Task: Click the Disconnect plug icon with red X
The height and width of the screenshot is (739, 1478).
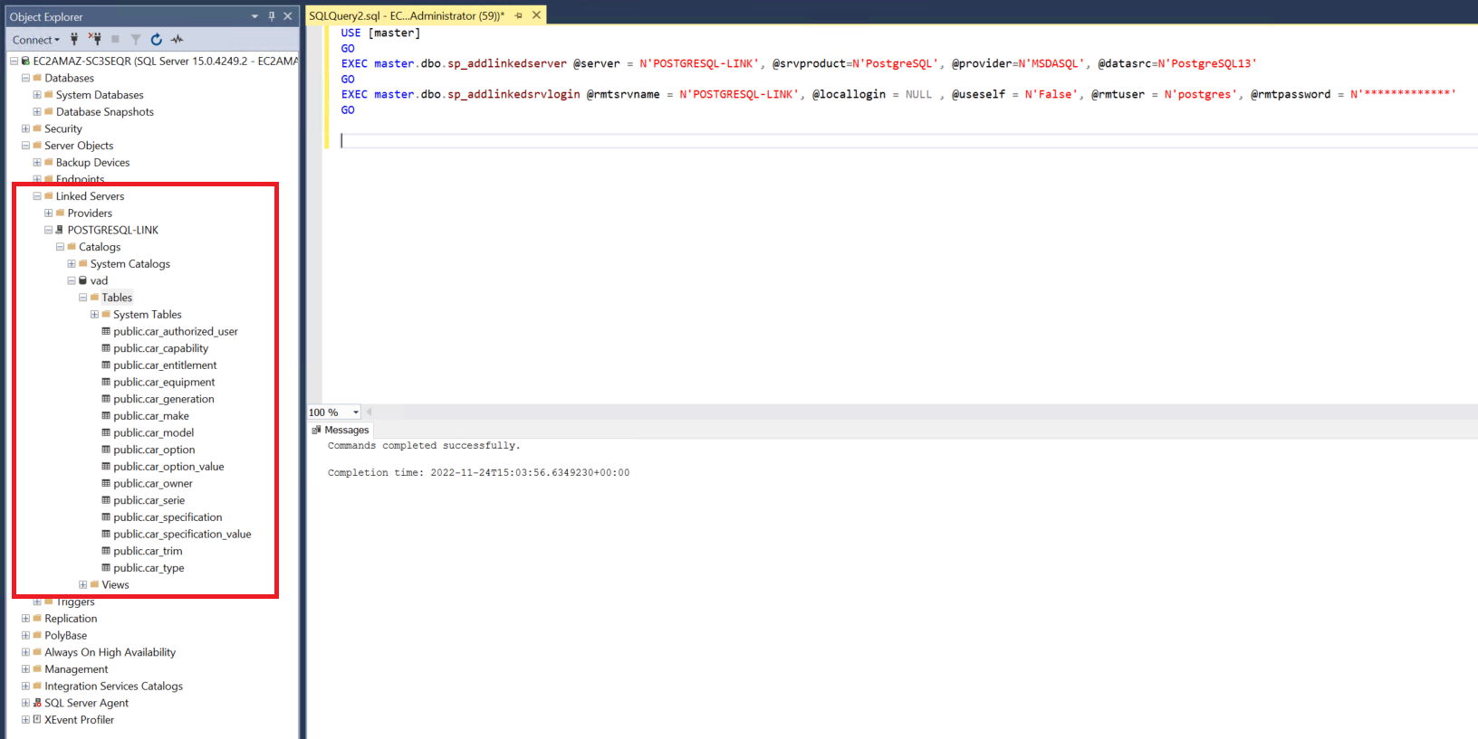Action: 95,39
